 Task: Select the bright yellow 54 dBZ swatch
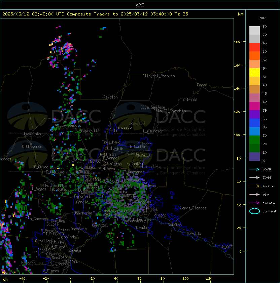click(254, 72)
